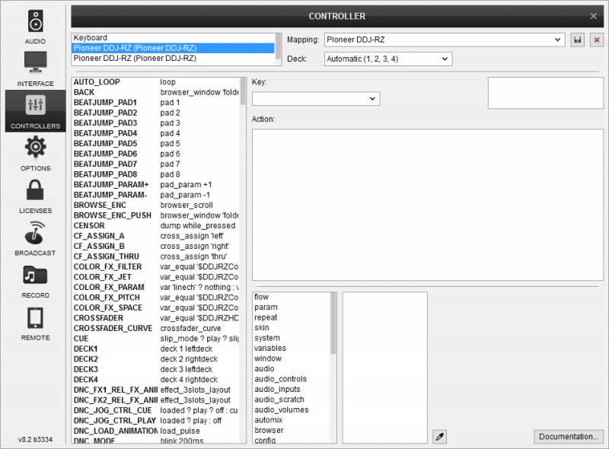The image size is (609, 449).
Task: Select the BEATJUMP_PAD8 key row
Action: point(156,174)
